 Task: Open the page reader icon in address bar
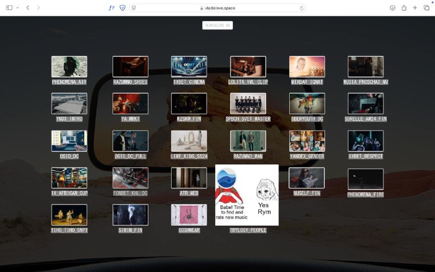click(x=134, y=8)
